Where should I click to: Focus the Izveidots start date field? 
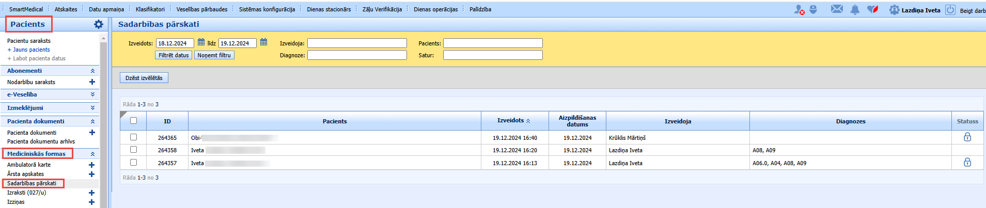pos(175,43)
